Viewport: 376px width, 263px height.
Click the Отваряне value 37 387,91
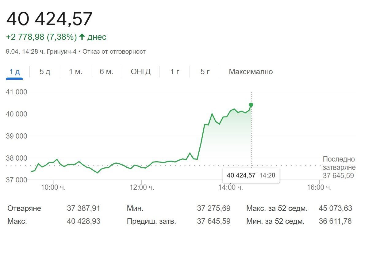point(83,208)
